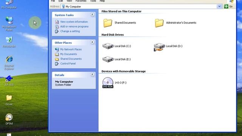Click the System Tasks panel title
Screen dimensions: 242x136
pyautogui.click(x=64, y=15)
